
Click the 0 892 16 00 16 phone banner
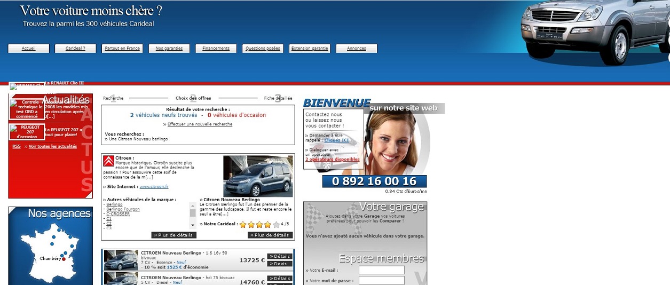[374, 181]
